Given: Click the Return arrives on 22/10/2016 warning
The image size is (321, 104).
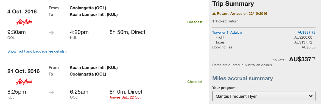Looking at the screenshot, I should [x=240, y=14].
